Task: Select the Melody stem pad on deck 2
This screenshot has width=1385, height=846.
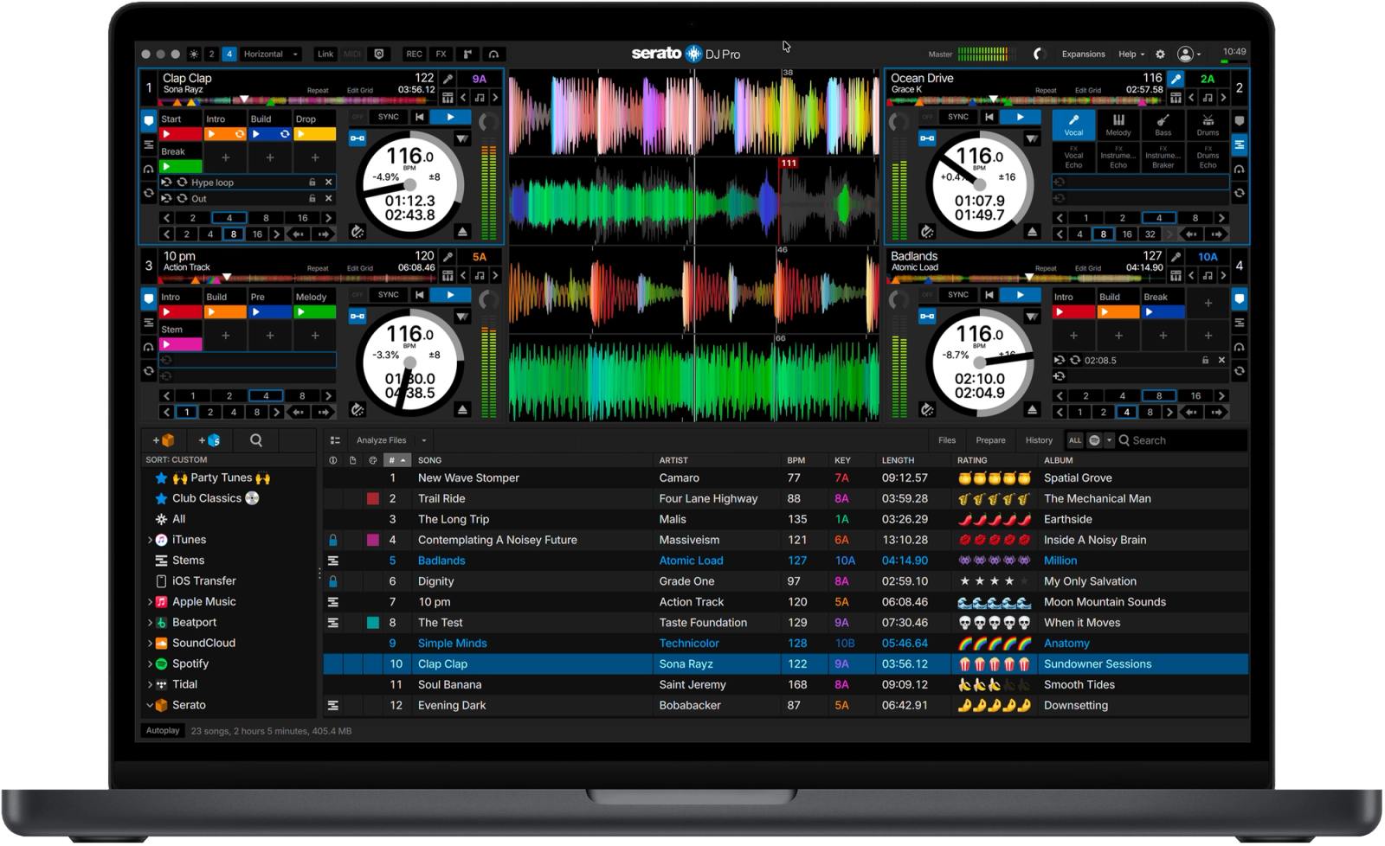Action: [1118, 125]
